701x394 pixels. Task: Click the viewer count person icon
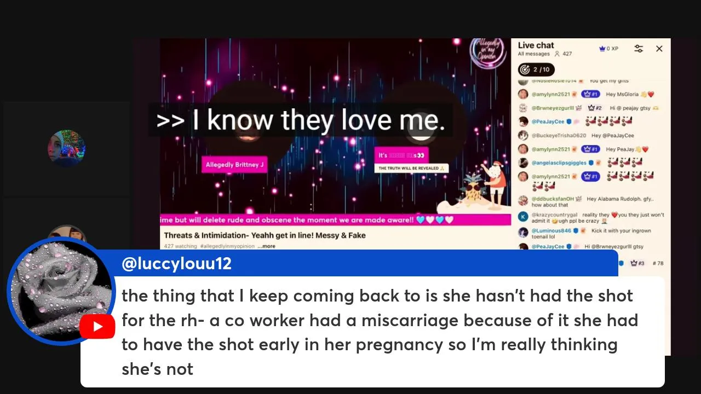click(x=557, y=54)
